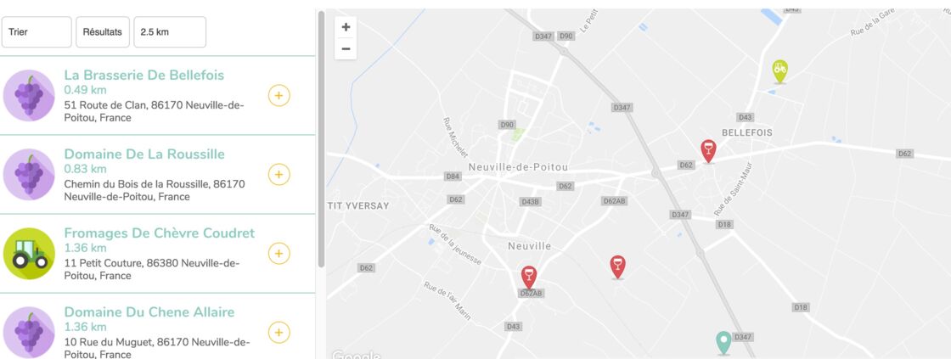Zoom out on the map

pos(346,49)
